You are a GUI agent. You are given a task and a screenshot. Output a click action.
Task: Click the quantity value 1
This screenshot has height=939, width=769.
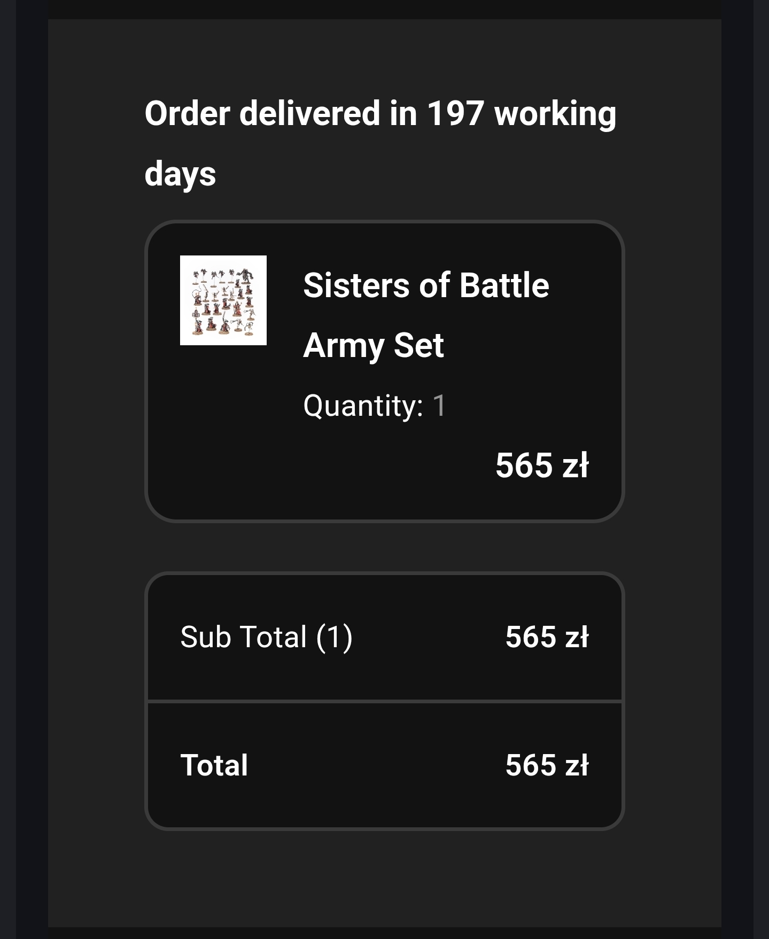point(439,406)
